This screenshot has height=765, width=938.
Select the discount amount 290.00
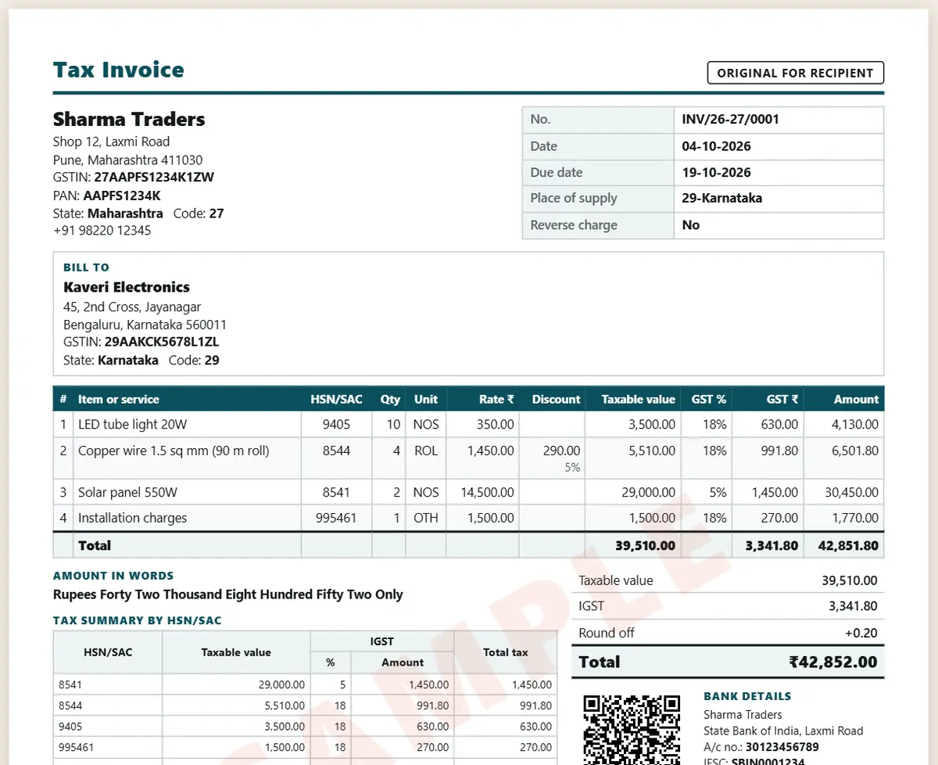(x=561, y=451)
